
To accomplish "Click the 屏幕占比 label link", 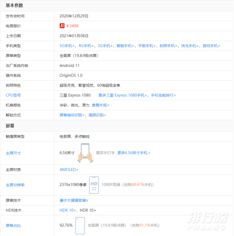I will click(x=13, y=225).
